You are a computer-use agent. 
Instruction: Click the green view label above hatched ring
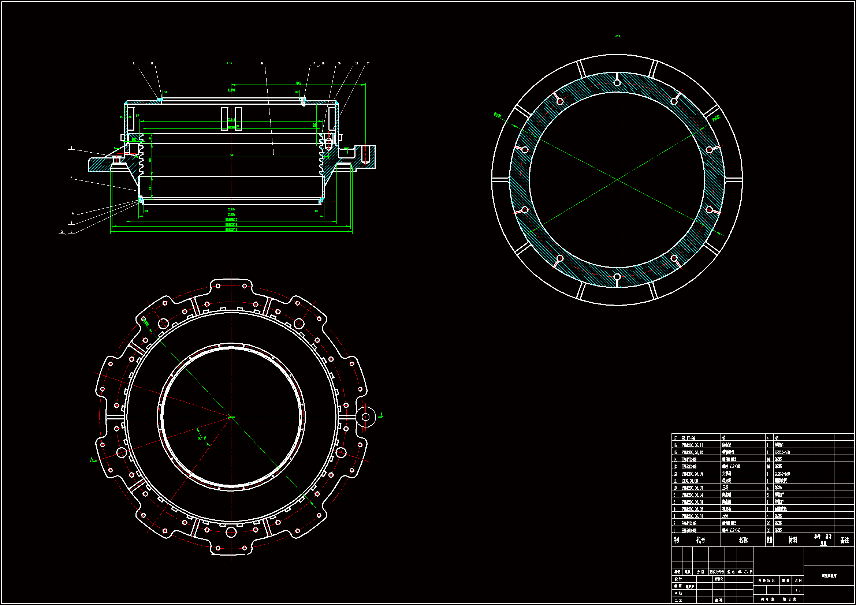pos(618,36)
